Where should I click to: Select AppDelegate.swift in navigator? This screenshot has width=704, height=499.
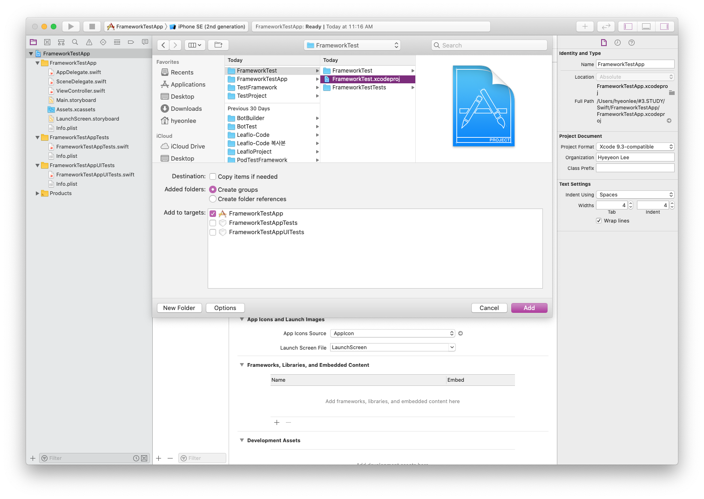pyautogui.click(x=79, y=72)
